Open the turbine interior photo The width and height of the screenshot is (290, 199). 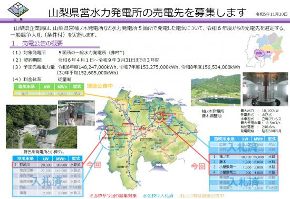[x=265, y=89]
